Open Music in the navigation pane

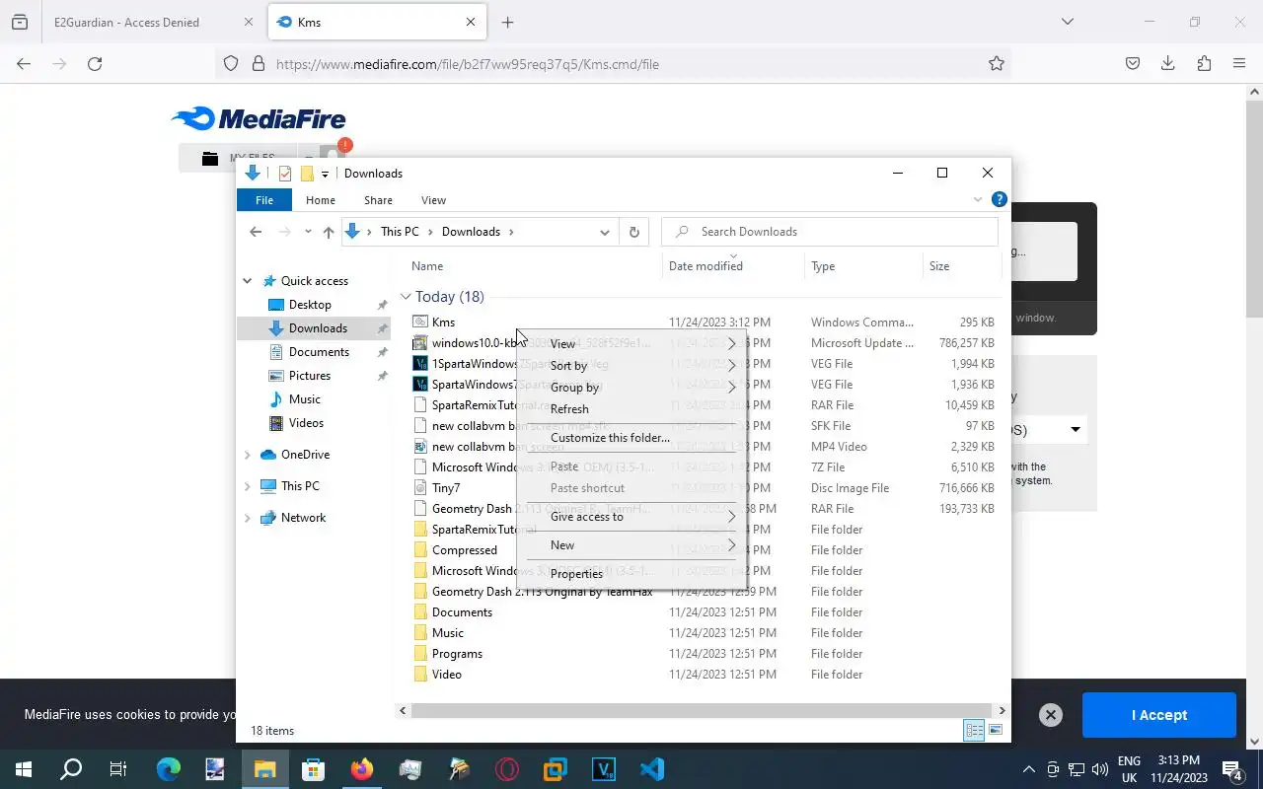coord(304,399)
